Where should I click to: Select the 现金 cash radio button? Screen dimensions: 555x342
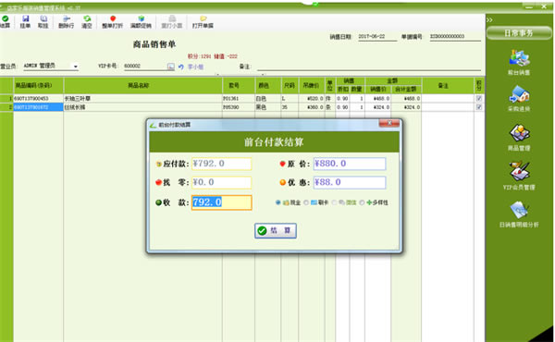pyautogui.click(x=278, y=202)
